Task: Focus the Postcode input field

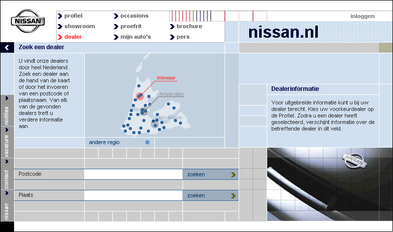Action: tap(133, 174)
